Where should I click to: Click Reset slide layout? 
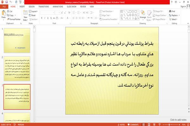(x=32, y=15)
